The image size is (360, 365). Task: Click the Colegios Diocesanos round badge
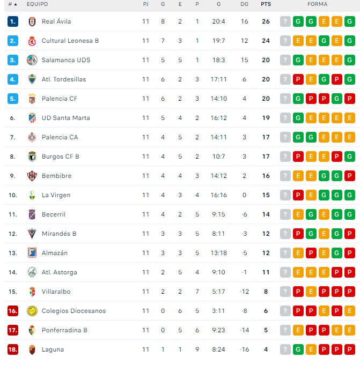32,311
